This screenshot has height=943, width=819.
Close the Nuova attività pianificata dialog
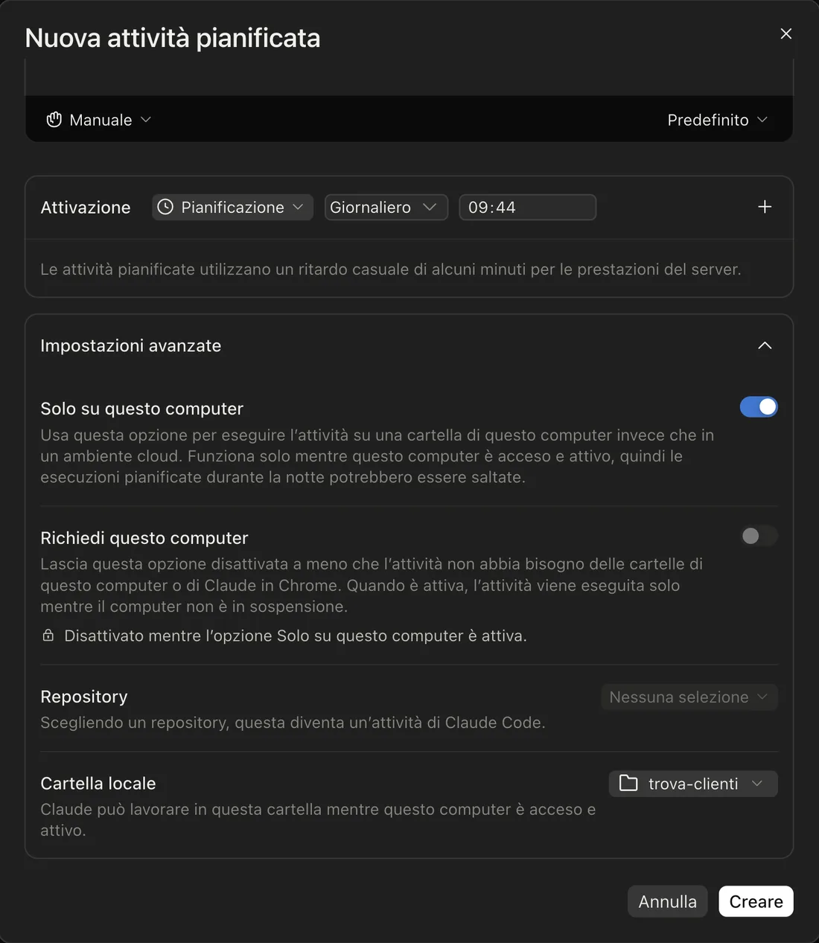pyautogui.click(x=785, y=33)
